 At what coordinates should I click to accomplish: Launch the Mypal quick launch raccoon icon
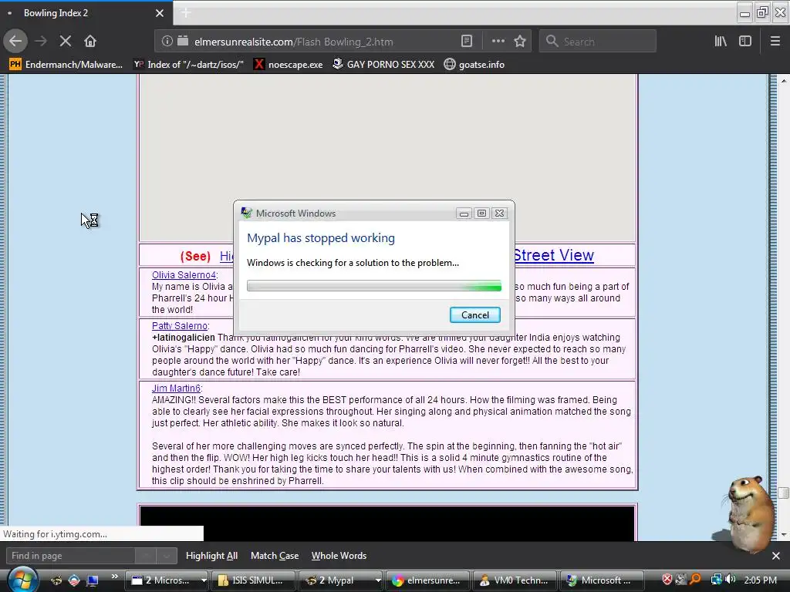pyautogui.click(x=56, y=580)
